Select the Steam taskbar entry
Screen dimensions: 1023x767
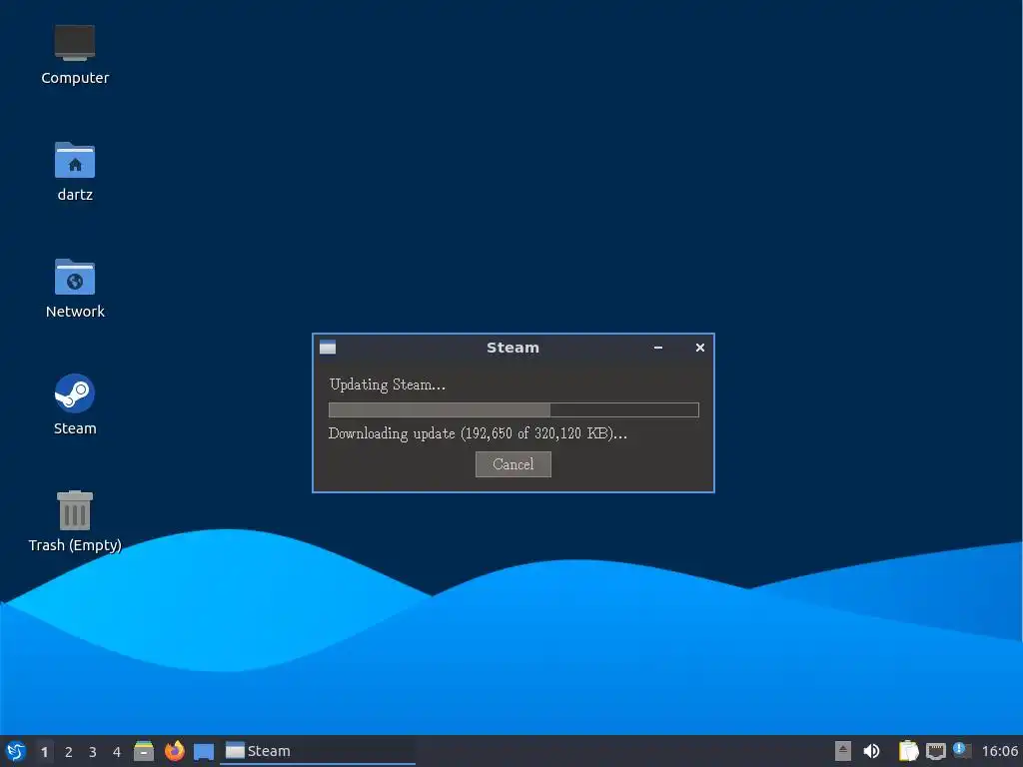point(318,751)
